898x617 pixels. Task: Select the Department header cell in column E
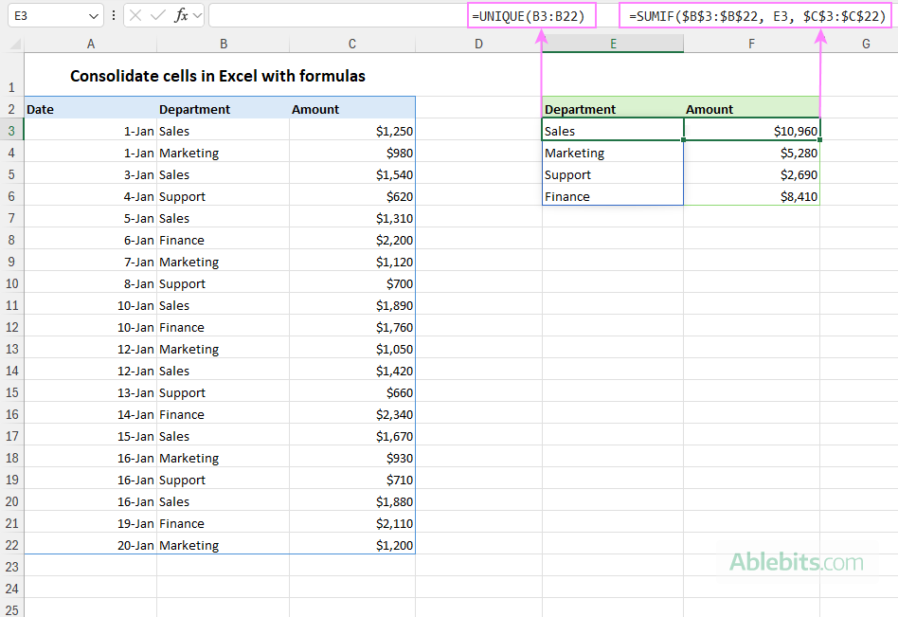(613, 108)
